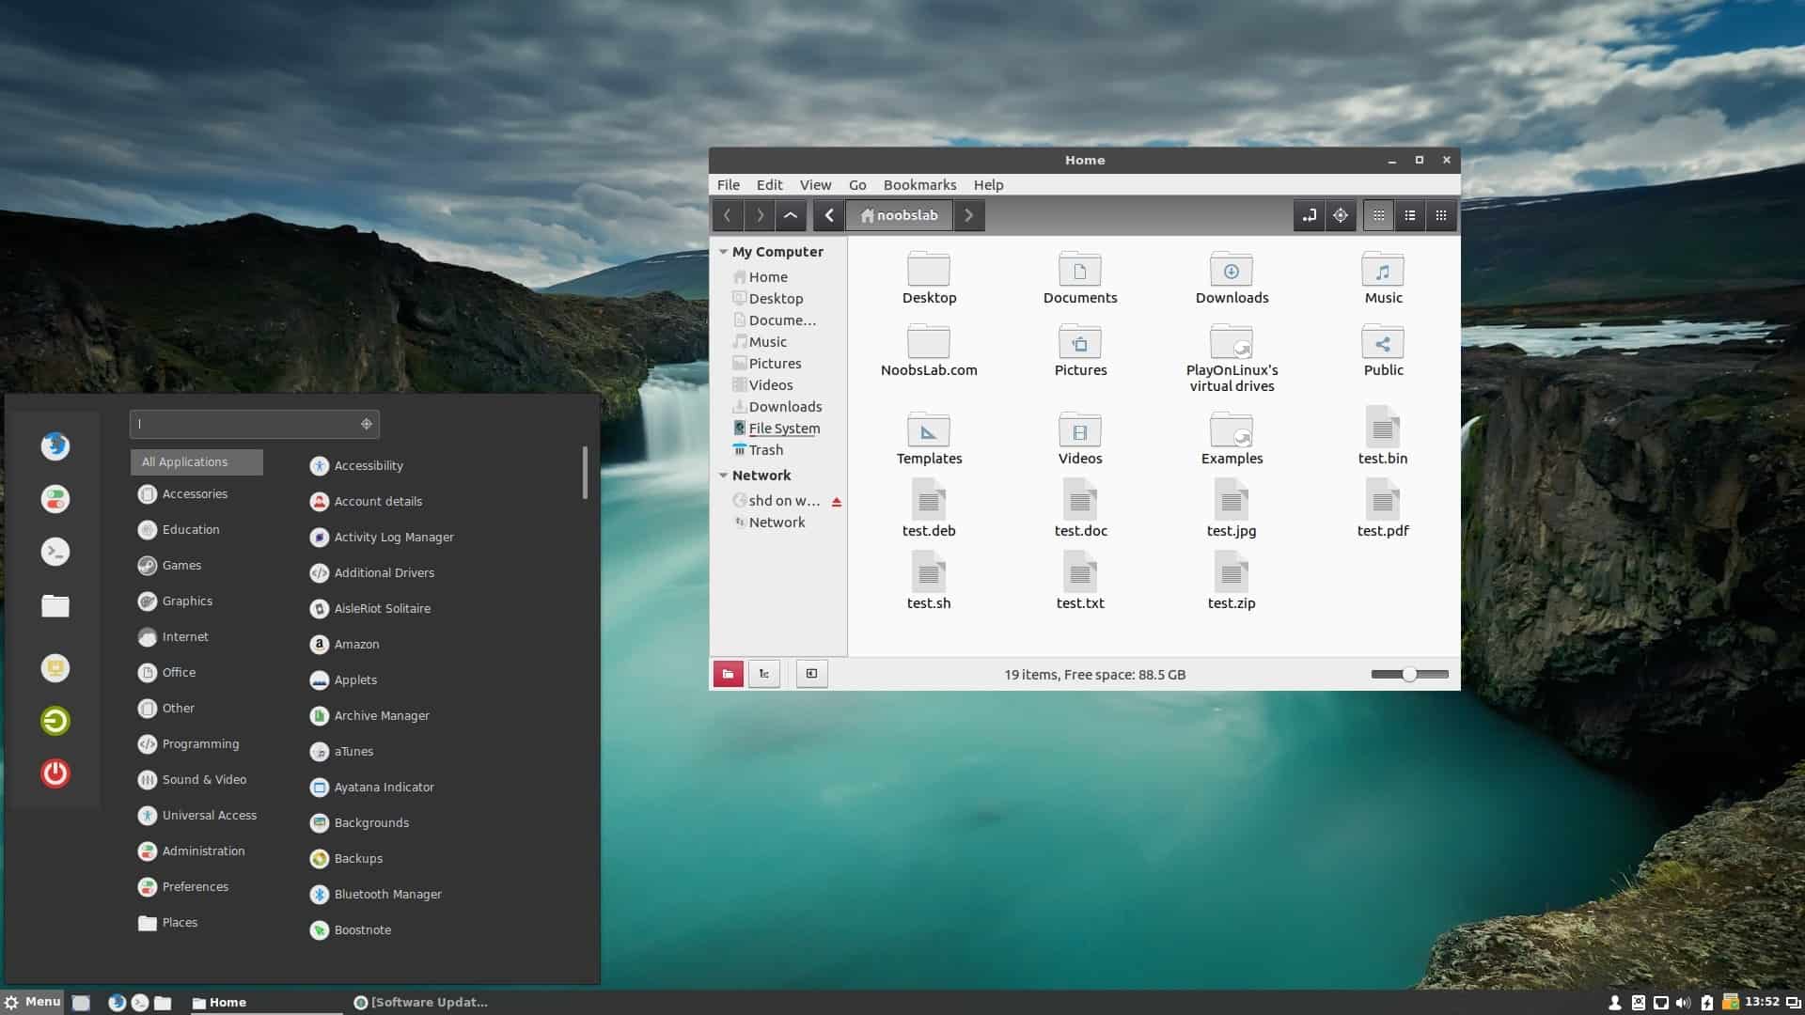
Task: Click the application list scrollbar in menu
Action: [x=585, y=473]
